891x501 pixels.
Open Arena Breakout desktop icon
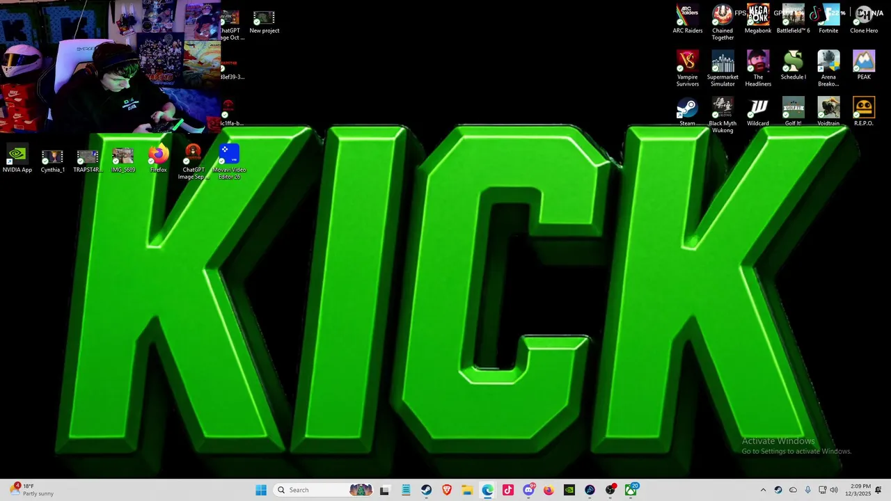coord(828,69)
